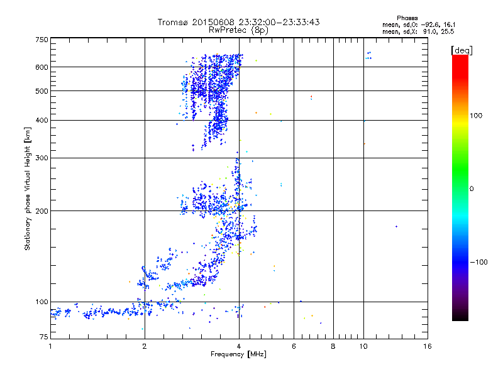Click the x-axis "1" tick label
This screenshot has height=377, width=503.
click(x=50, y=346)
